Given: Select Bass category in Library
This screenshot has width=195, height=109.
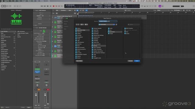Looking at the screenshot, I should click(x=8, y=33).
